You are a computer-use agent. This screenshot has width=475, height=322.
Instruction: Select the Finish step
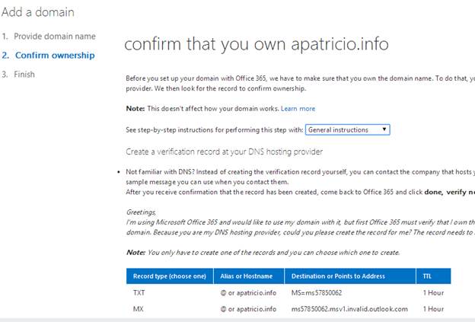click(x=18, y=74)
